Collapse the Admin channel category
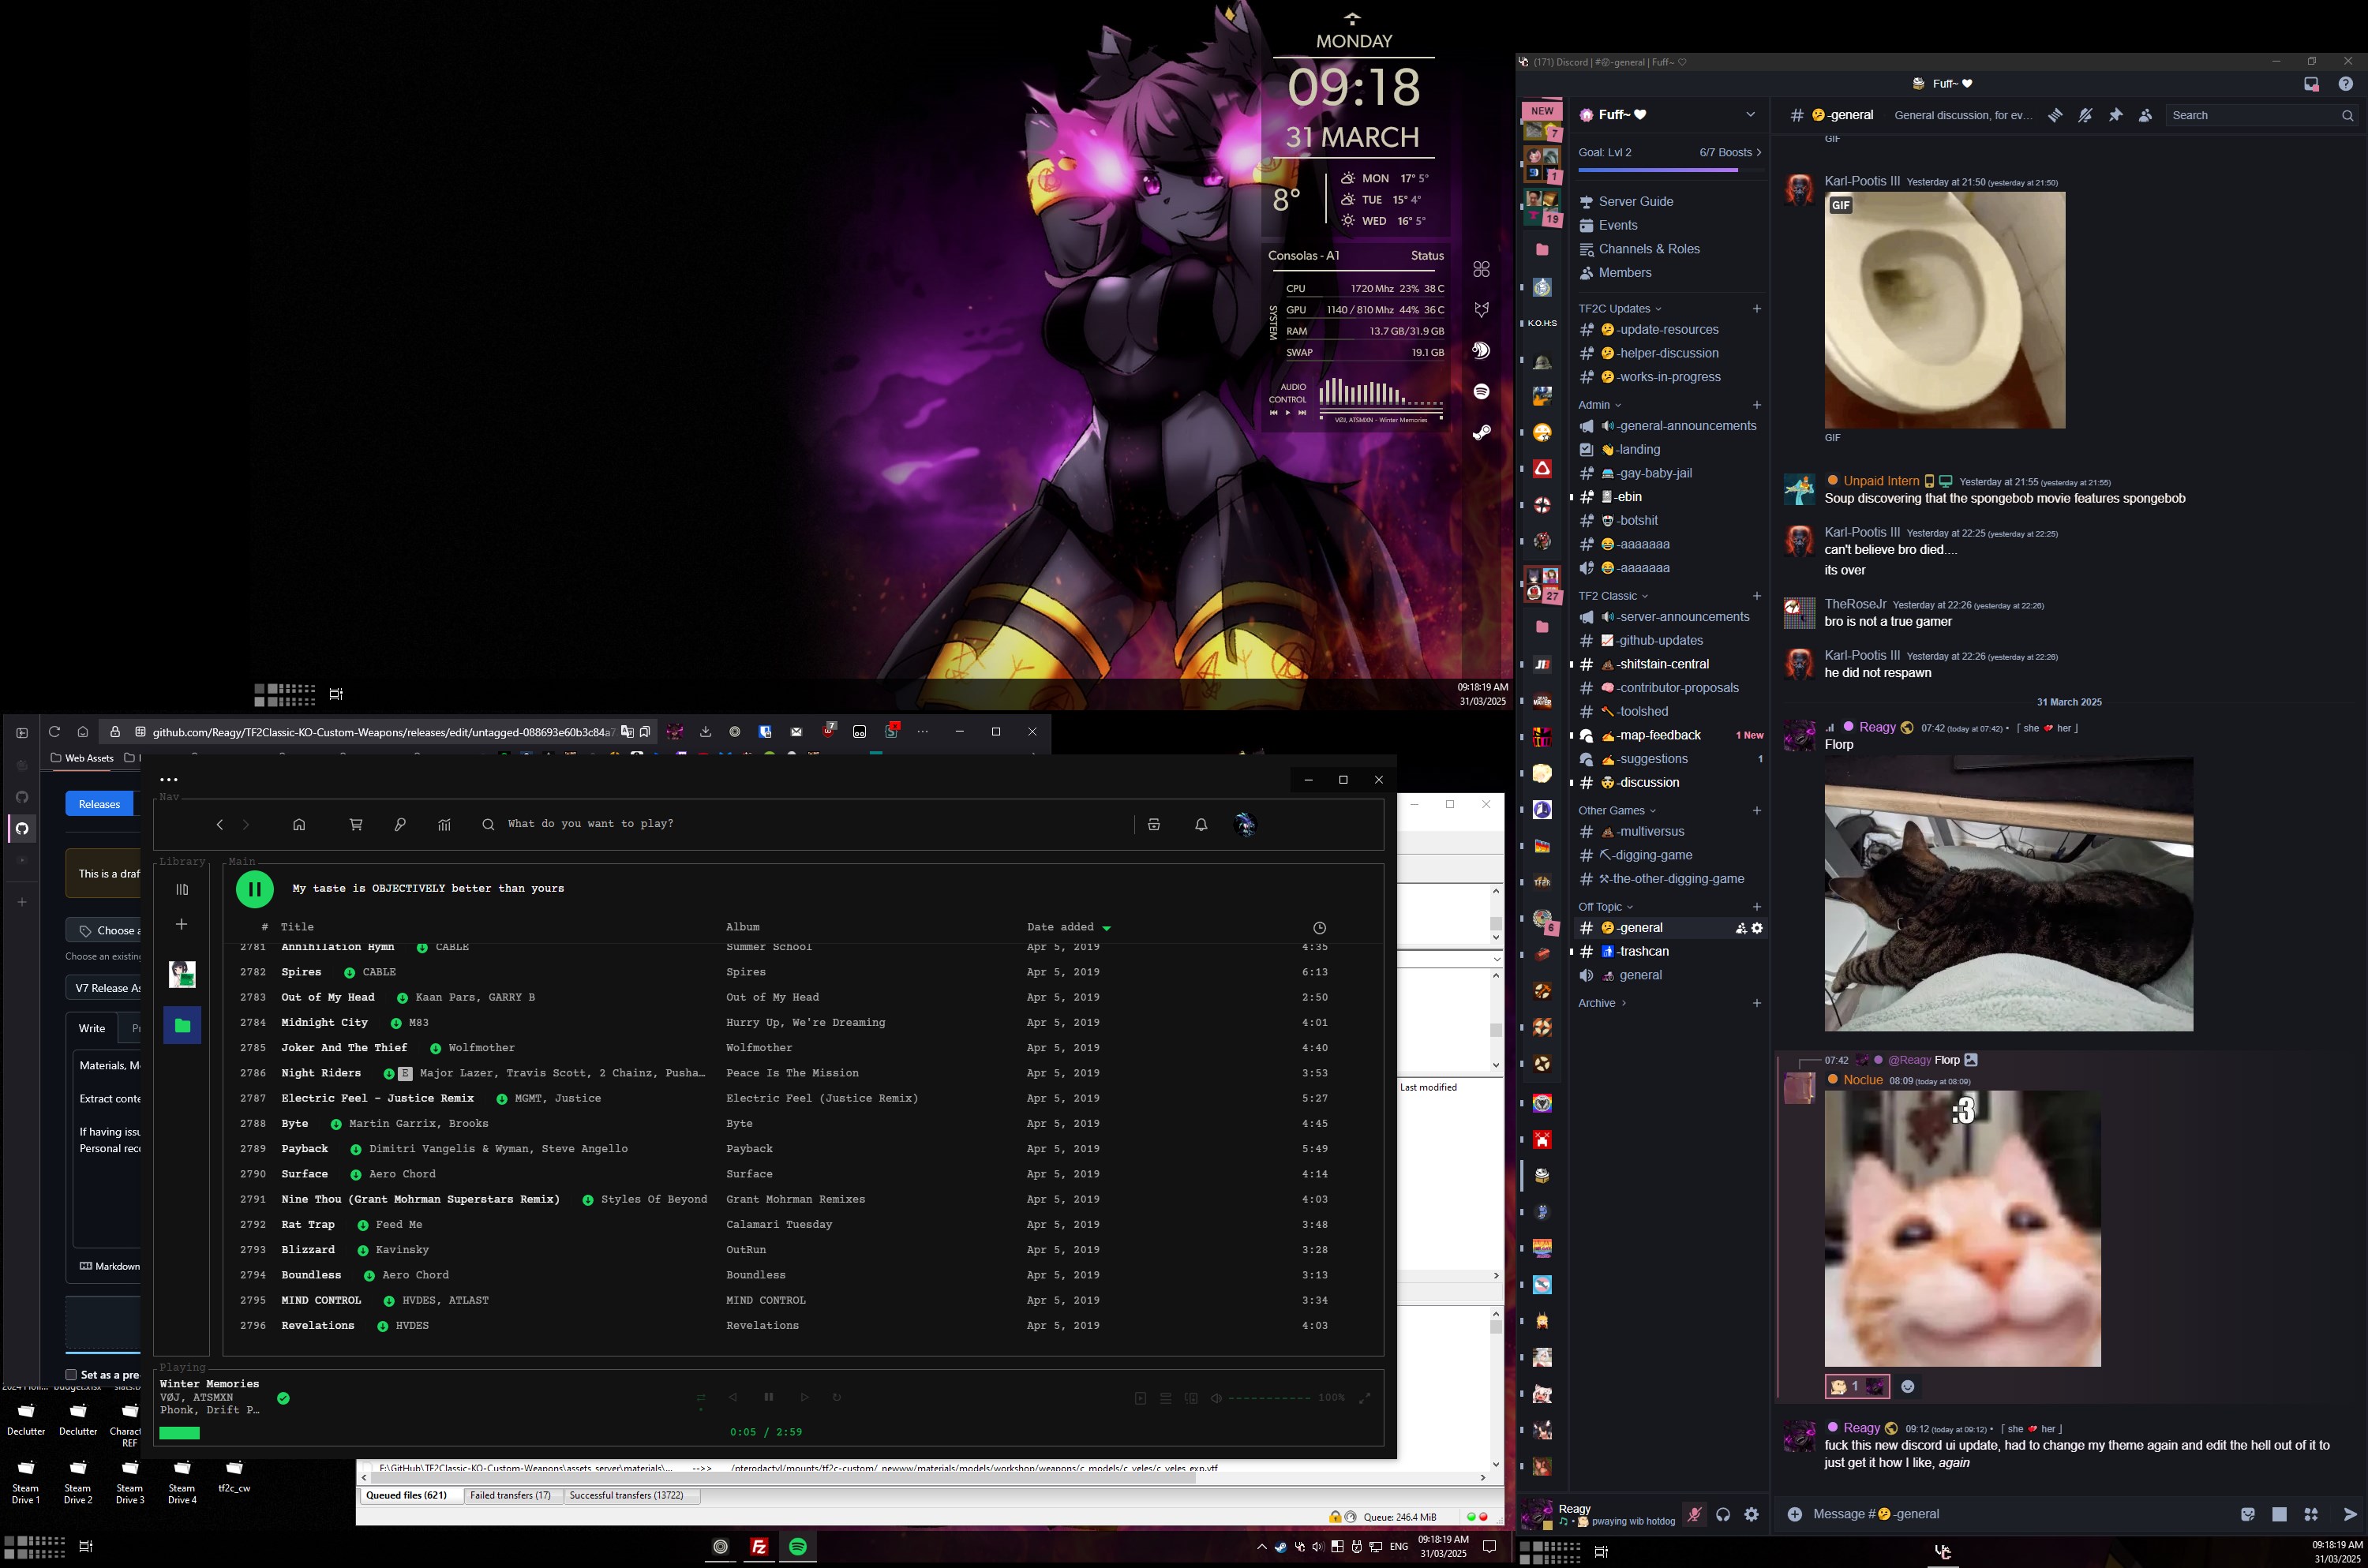Screen dimensions: 2368x1568 point(1599,405)
